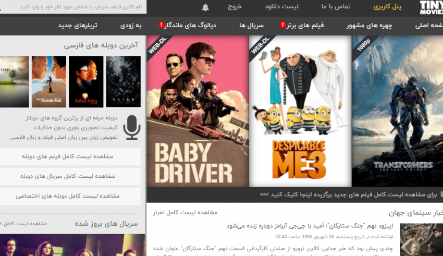Click the red alert badge beside دیالوگ های ماندگار
The width and height of the screenshot is (443, 256).
(x=162, y=25)
